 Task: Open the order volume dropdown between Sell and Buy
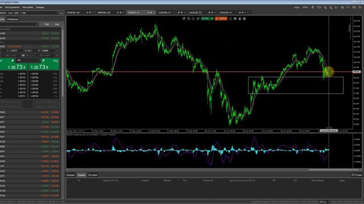pyautogui.click(x=28, y=61)
